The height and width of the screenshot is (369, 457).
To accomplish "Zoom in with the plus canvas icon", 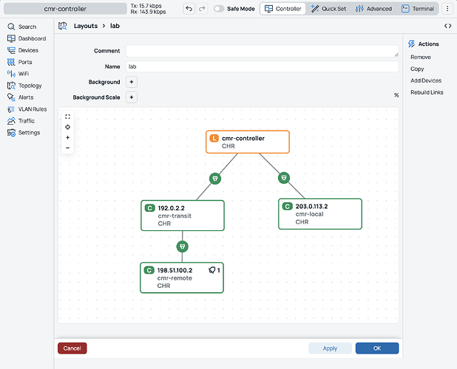I will (67, 137).
